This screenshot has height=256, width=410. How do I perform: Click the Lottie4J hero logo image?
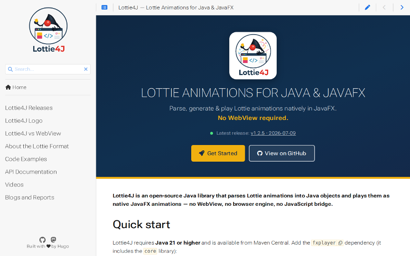click(253, 55)
